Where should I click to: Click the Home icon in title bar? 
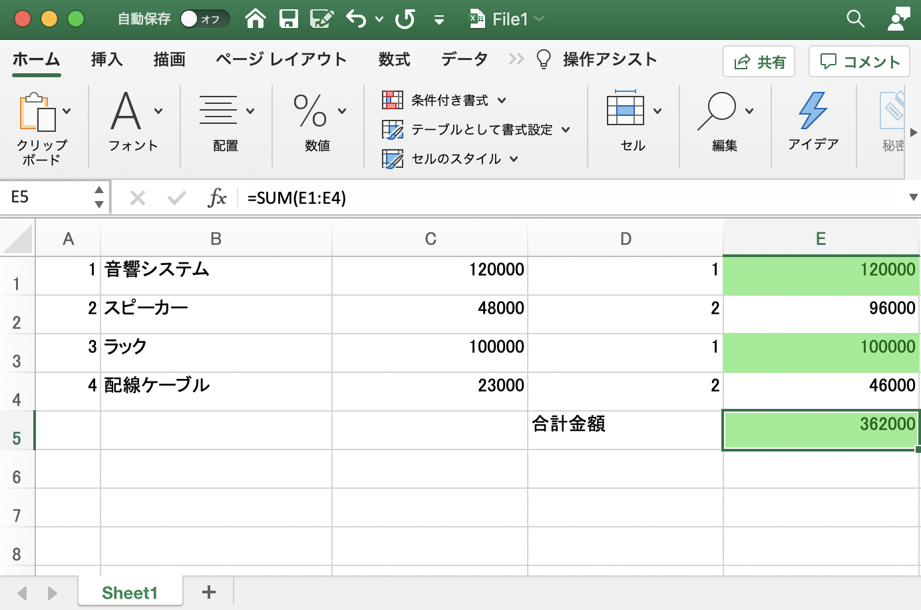click(256, 19)
